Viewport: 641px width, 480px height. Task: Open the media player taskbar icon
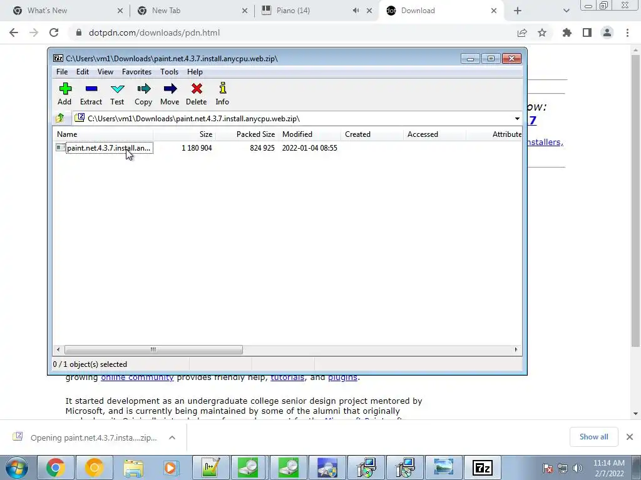coord(171,467)
